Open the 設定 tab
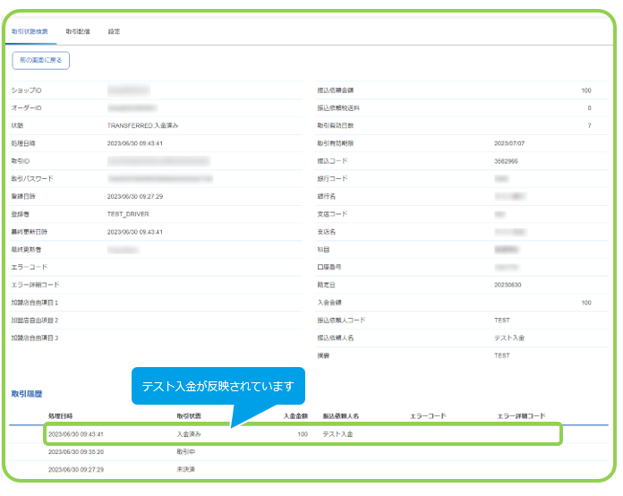 coord(114,31)
